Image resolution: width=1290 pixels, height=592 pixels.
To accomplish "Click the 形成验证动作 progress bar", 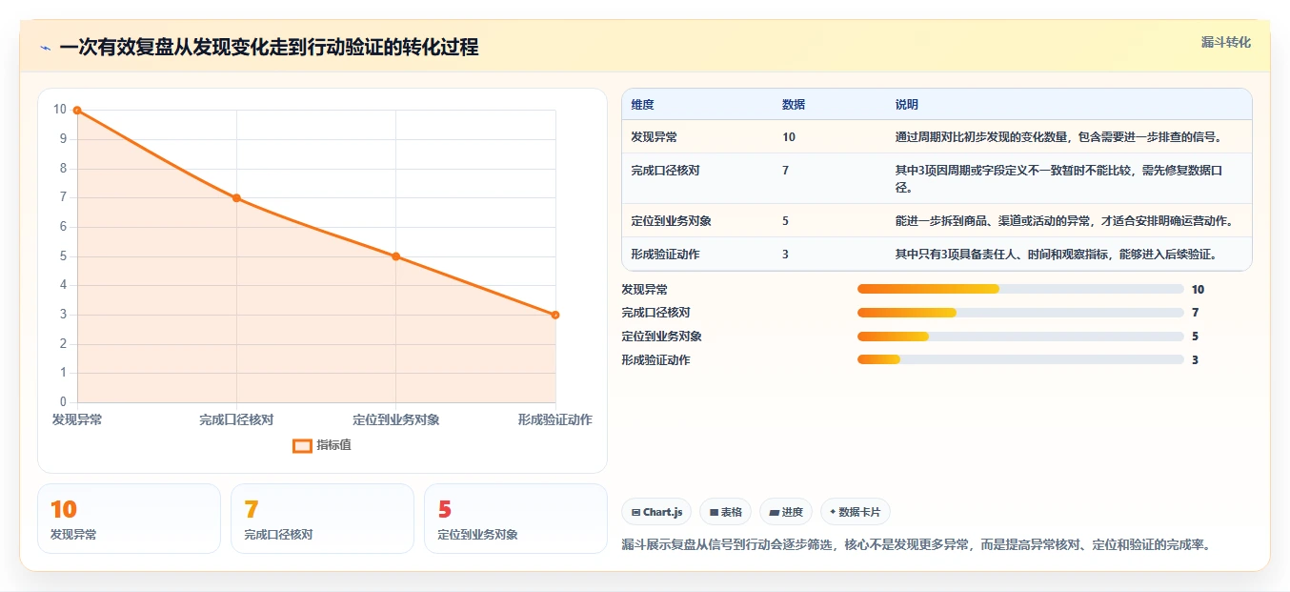I will 1020,359.
